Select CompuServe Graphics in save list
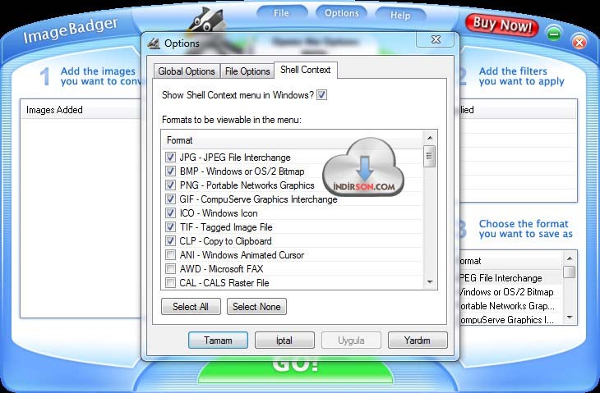The width and height of the screenshot is (600, 393). pyautogui.click(x=510, y=320)
